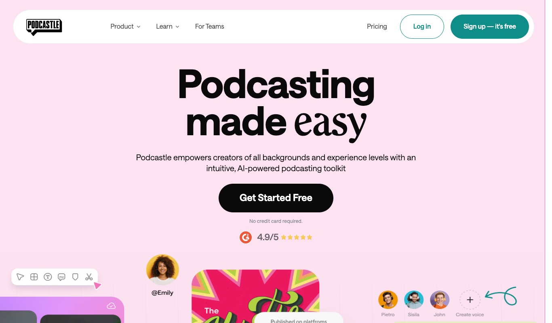The image size is (552, 323).
Task: Open the For Teams page
Action: pyautogui.click(x=209, y=26)
